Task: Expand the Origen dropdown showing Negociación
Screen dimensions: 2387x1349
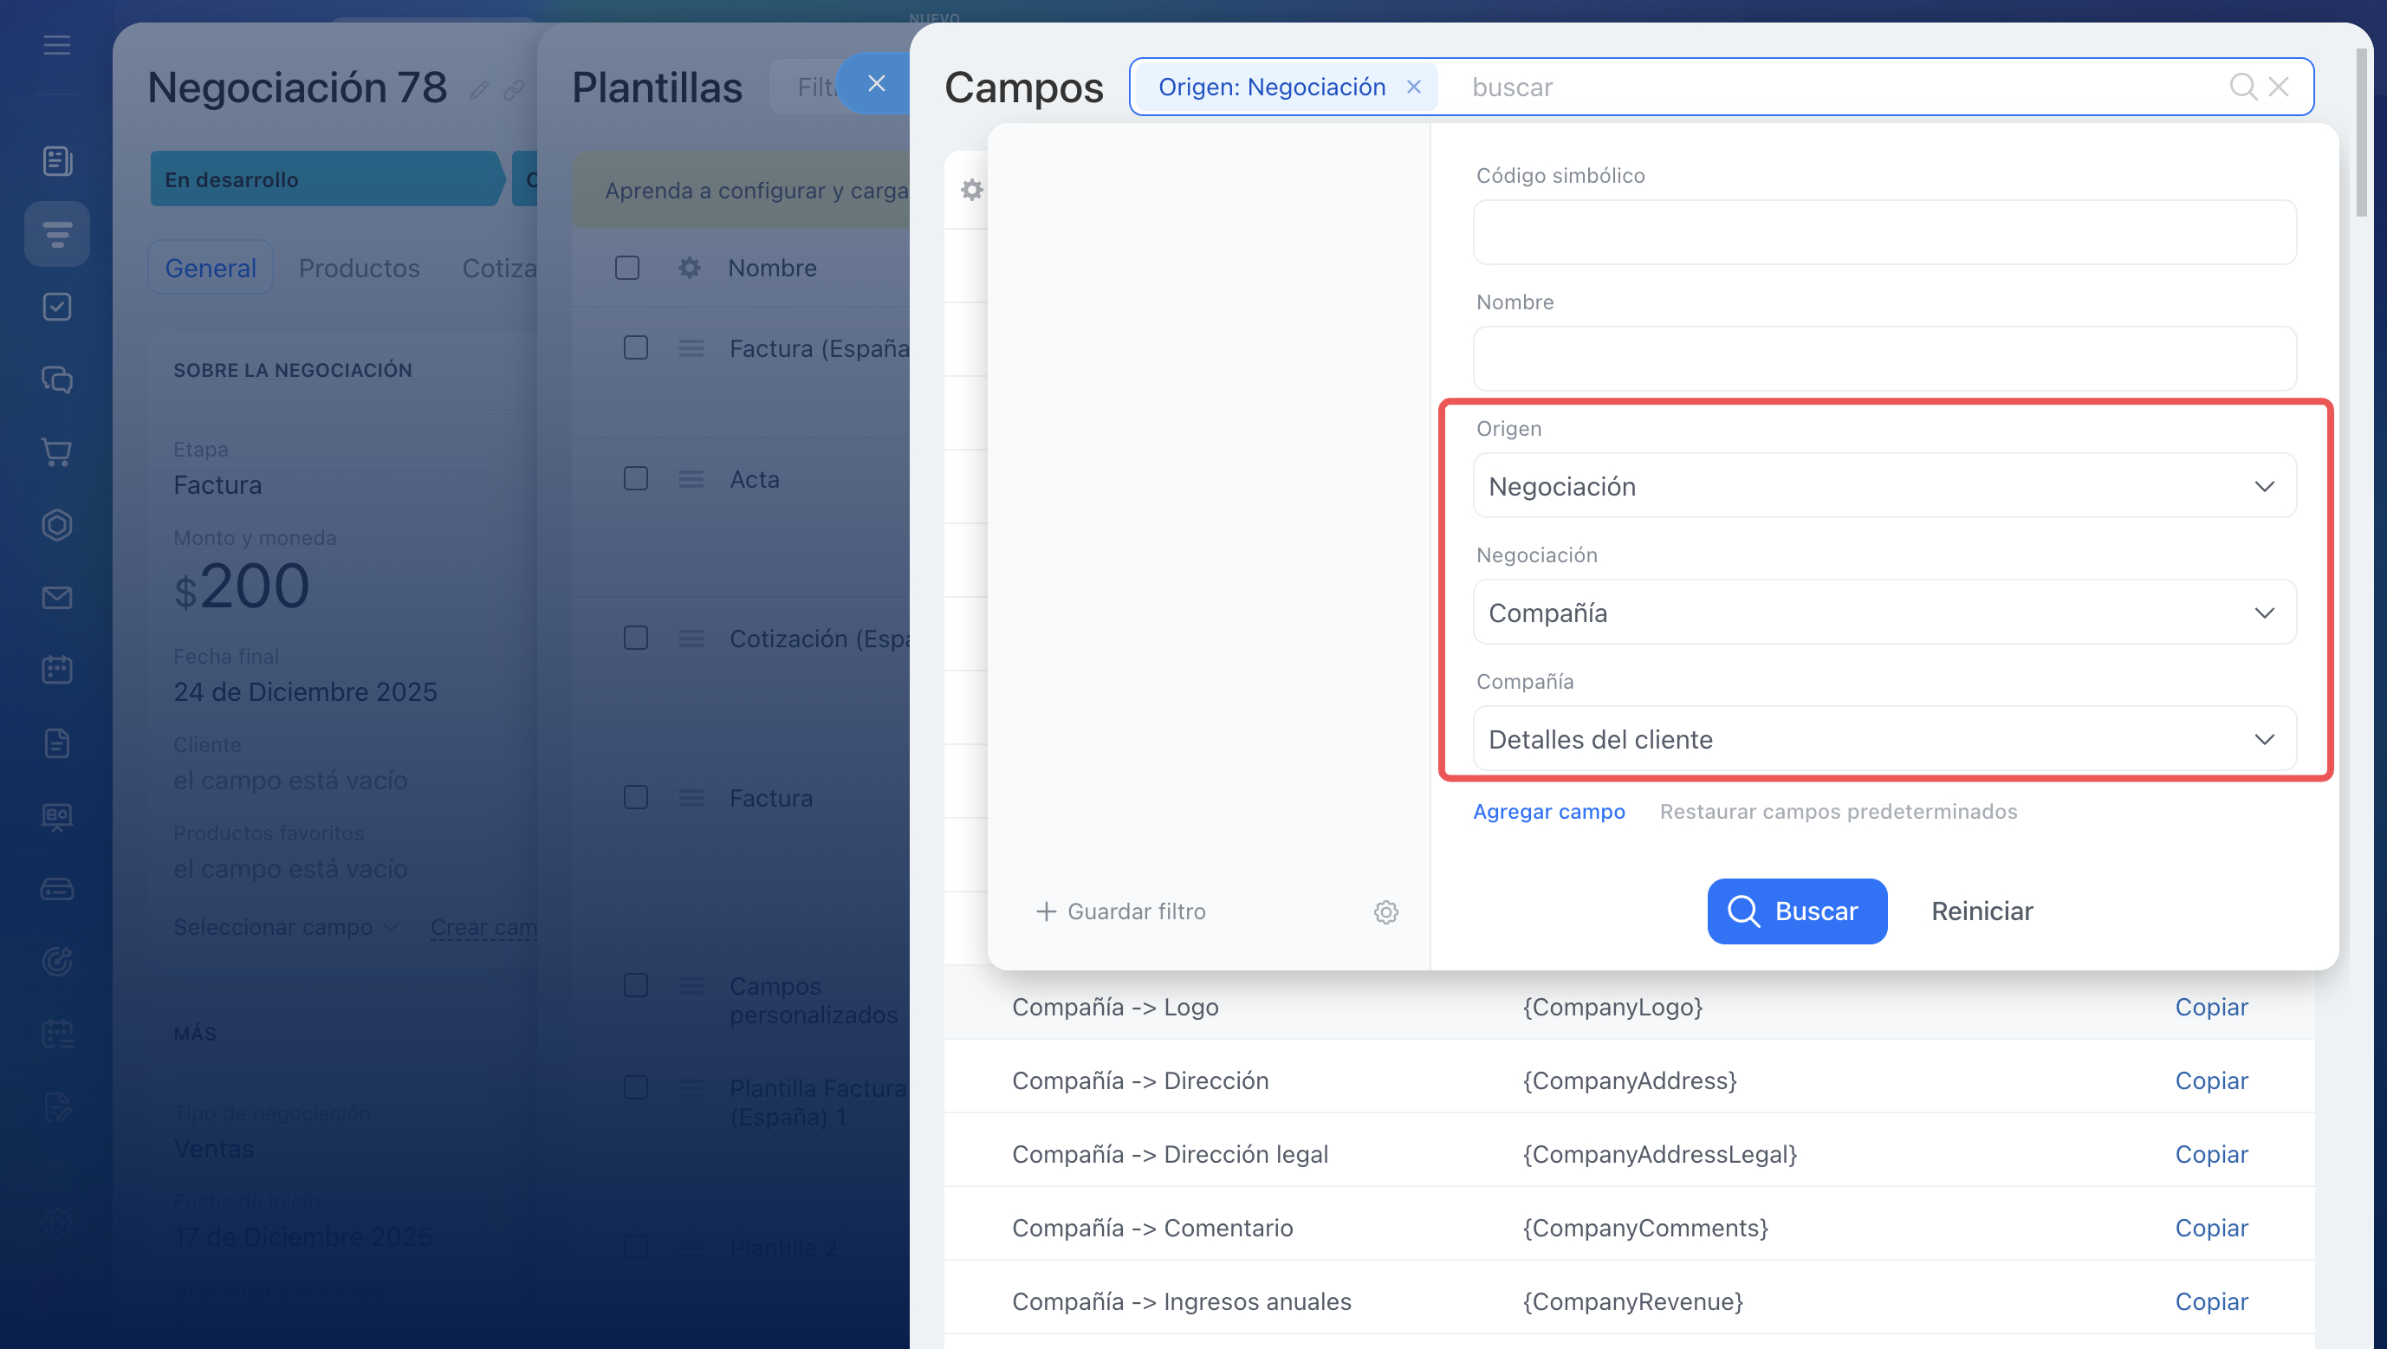Action: point(1884,485)
